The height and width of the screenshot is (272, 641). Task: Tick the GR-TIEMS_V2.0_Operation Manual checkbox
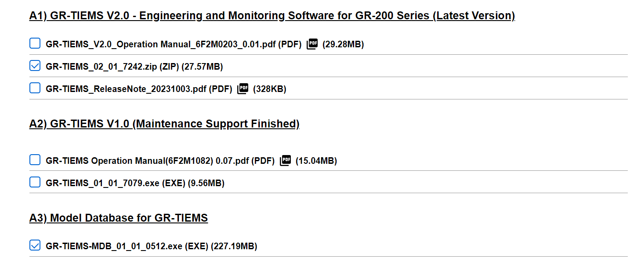(35, 43)
